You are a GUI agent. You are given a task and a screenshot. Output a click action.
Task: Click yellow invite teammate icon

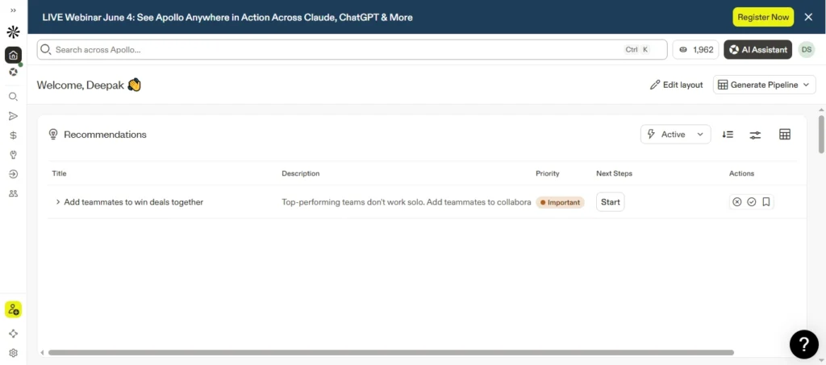13,309
